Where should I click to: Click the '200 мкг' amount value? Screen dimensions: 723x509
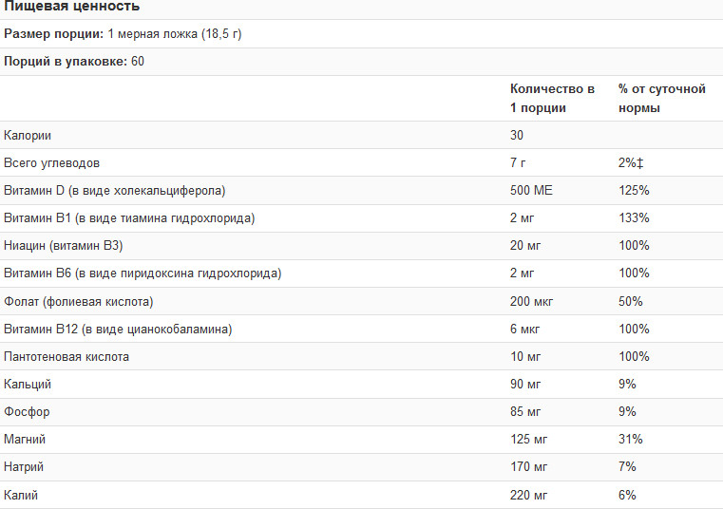tap(533, 301)
